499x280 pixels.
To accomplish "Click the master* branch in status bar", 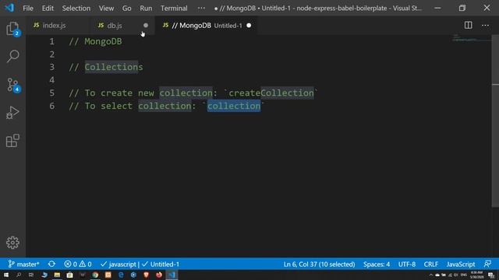I will [24, 264].
